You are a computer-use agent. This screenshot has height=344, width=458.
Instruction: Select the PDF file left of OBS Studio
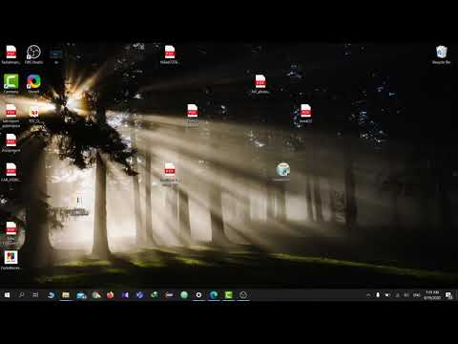point(11,54)
